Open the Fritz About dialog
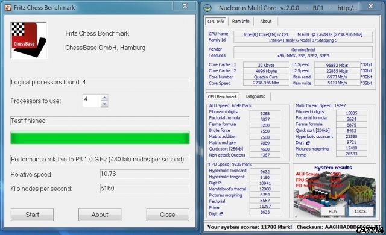The height and width of the screenshot is (235, 386). 100,215
